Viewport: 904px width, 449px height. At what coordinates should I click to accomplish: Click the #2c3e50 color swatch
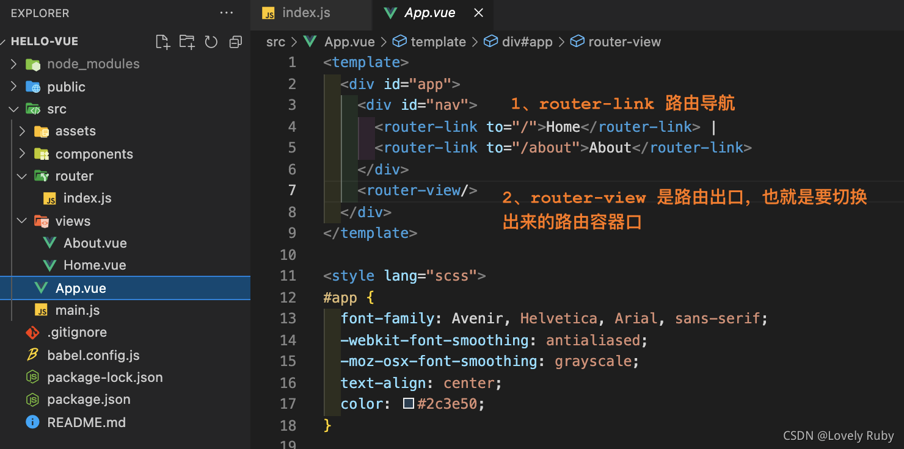409,404
